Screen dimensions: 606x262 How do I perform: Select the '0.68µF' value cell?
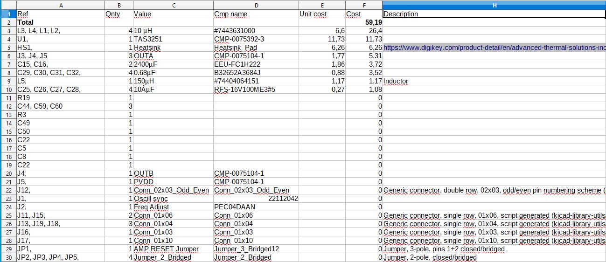tap(173, 73)
